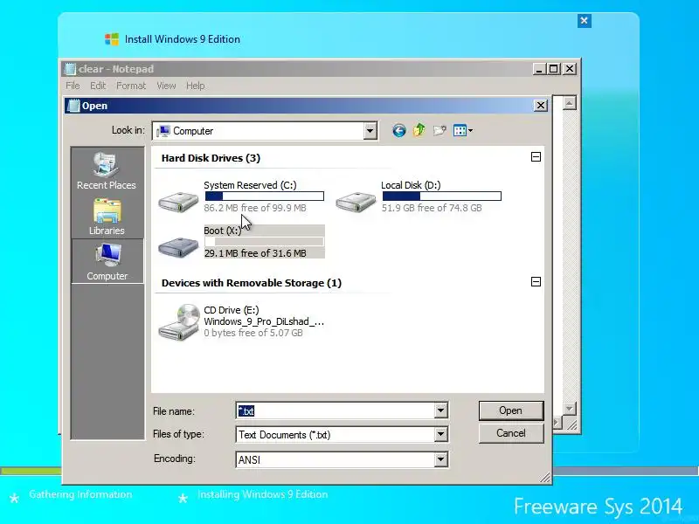Open Libraries in the sidebar
The width and height of the screenshot is (699, 524).
tap(107, 217)
